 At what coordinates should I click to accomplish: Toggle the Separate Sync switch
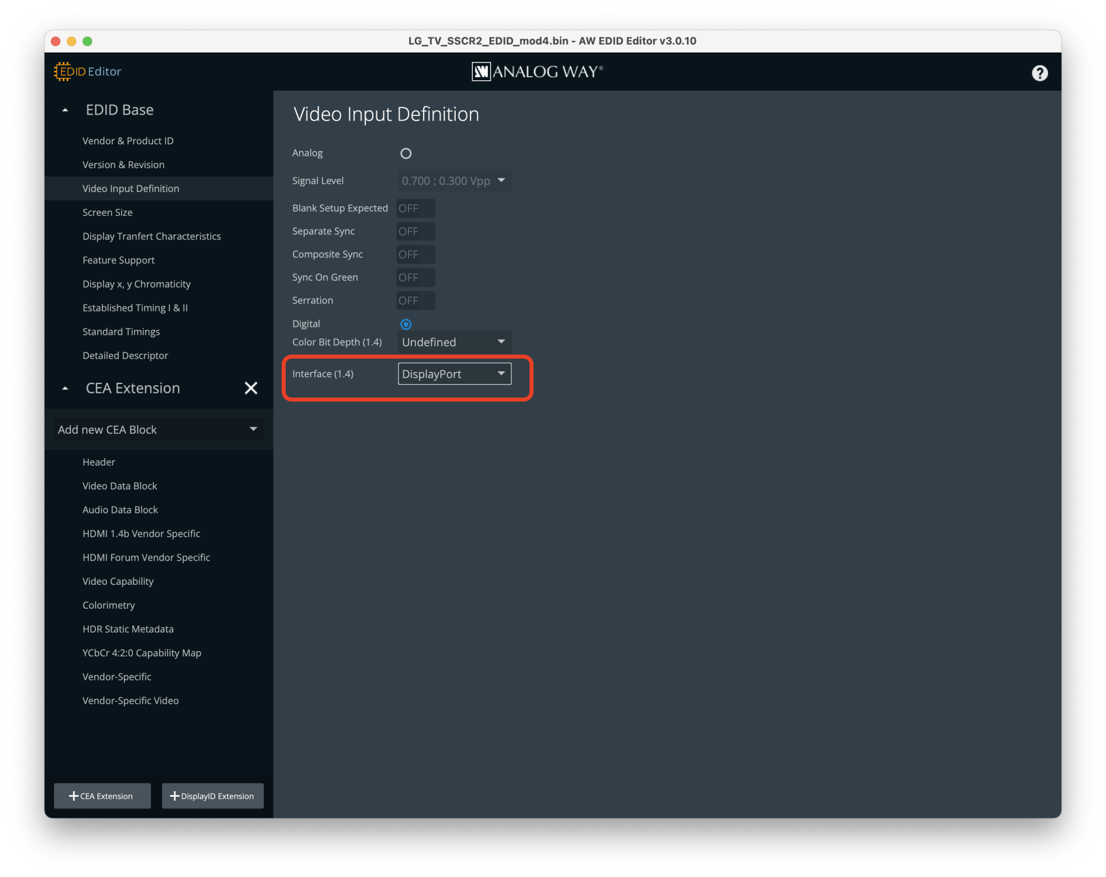coord(415,231)
